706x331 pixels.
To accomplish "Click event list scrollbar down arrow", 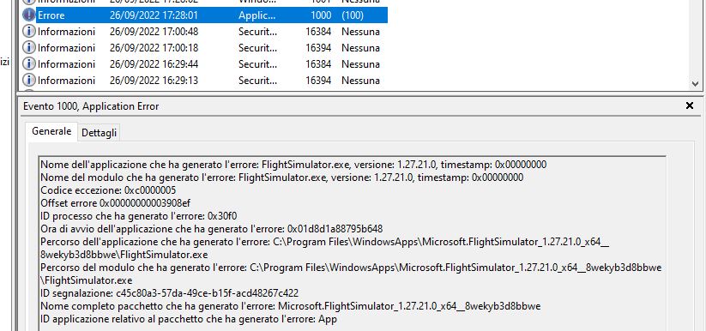I will (695, 84).
